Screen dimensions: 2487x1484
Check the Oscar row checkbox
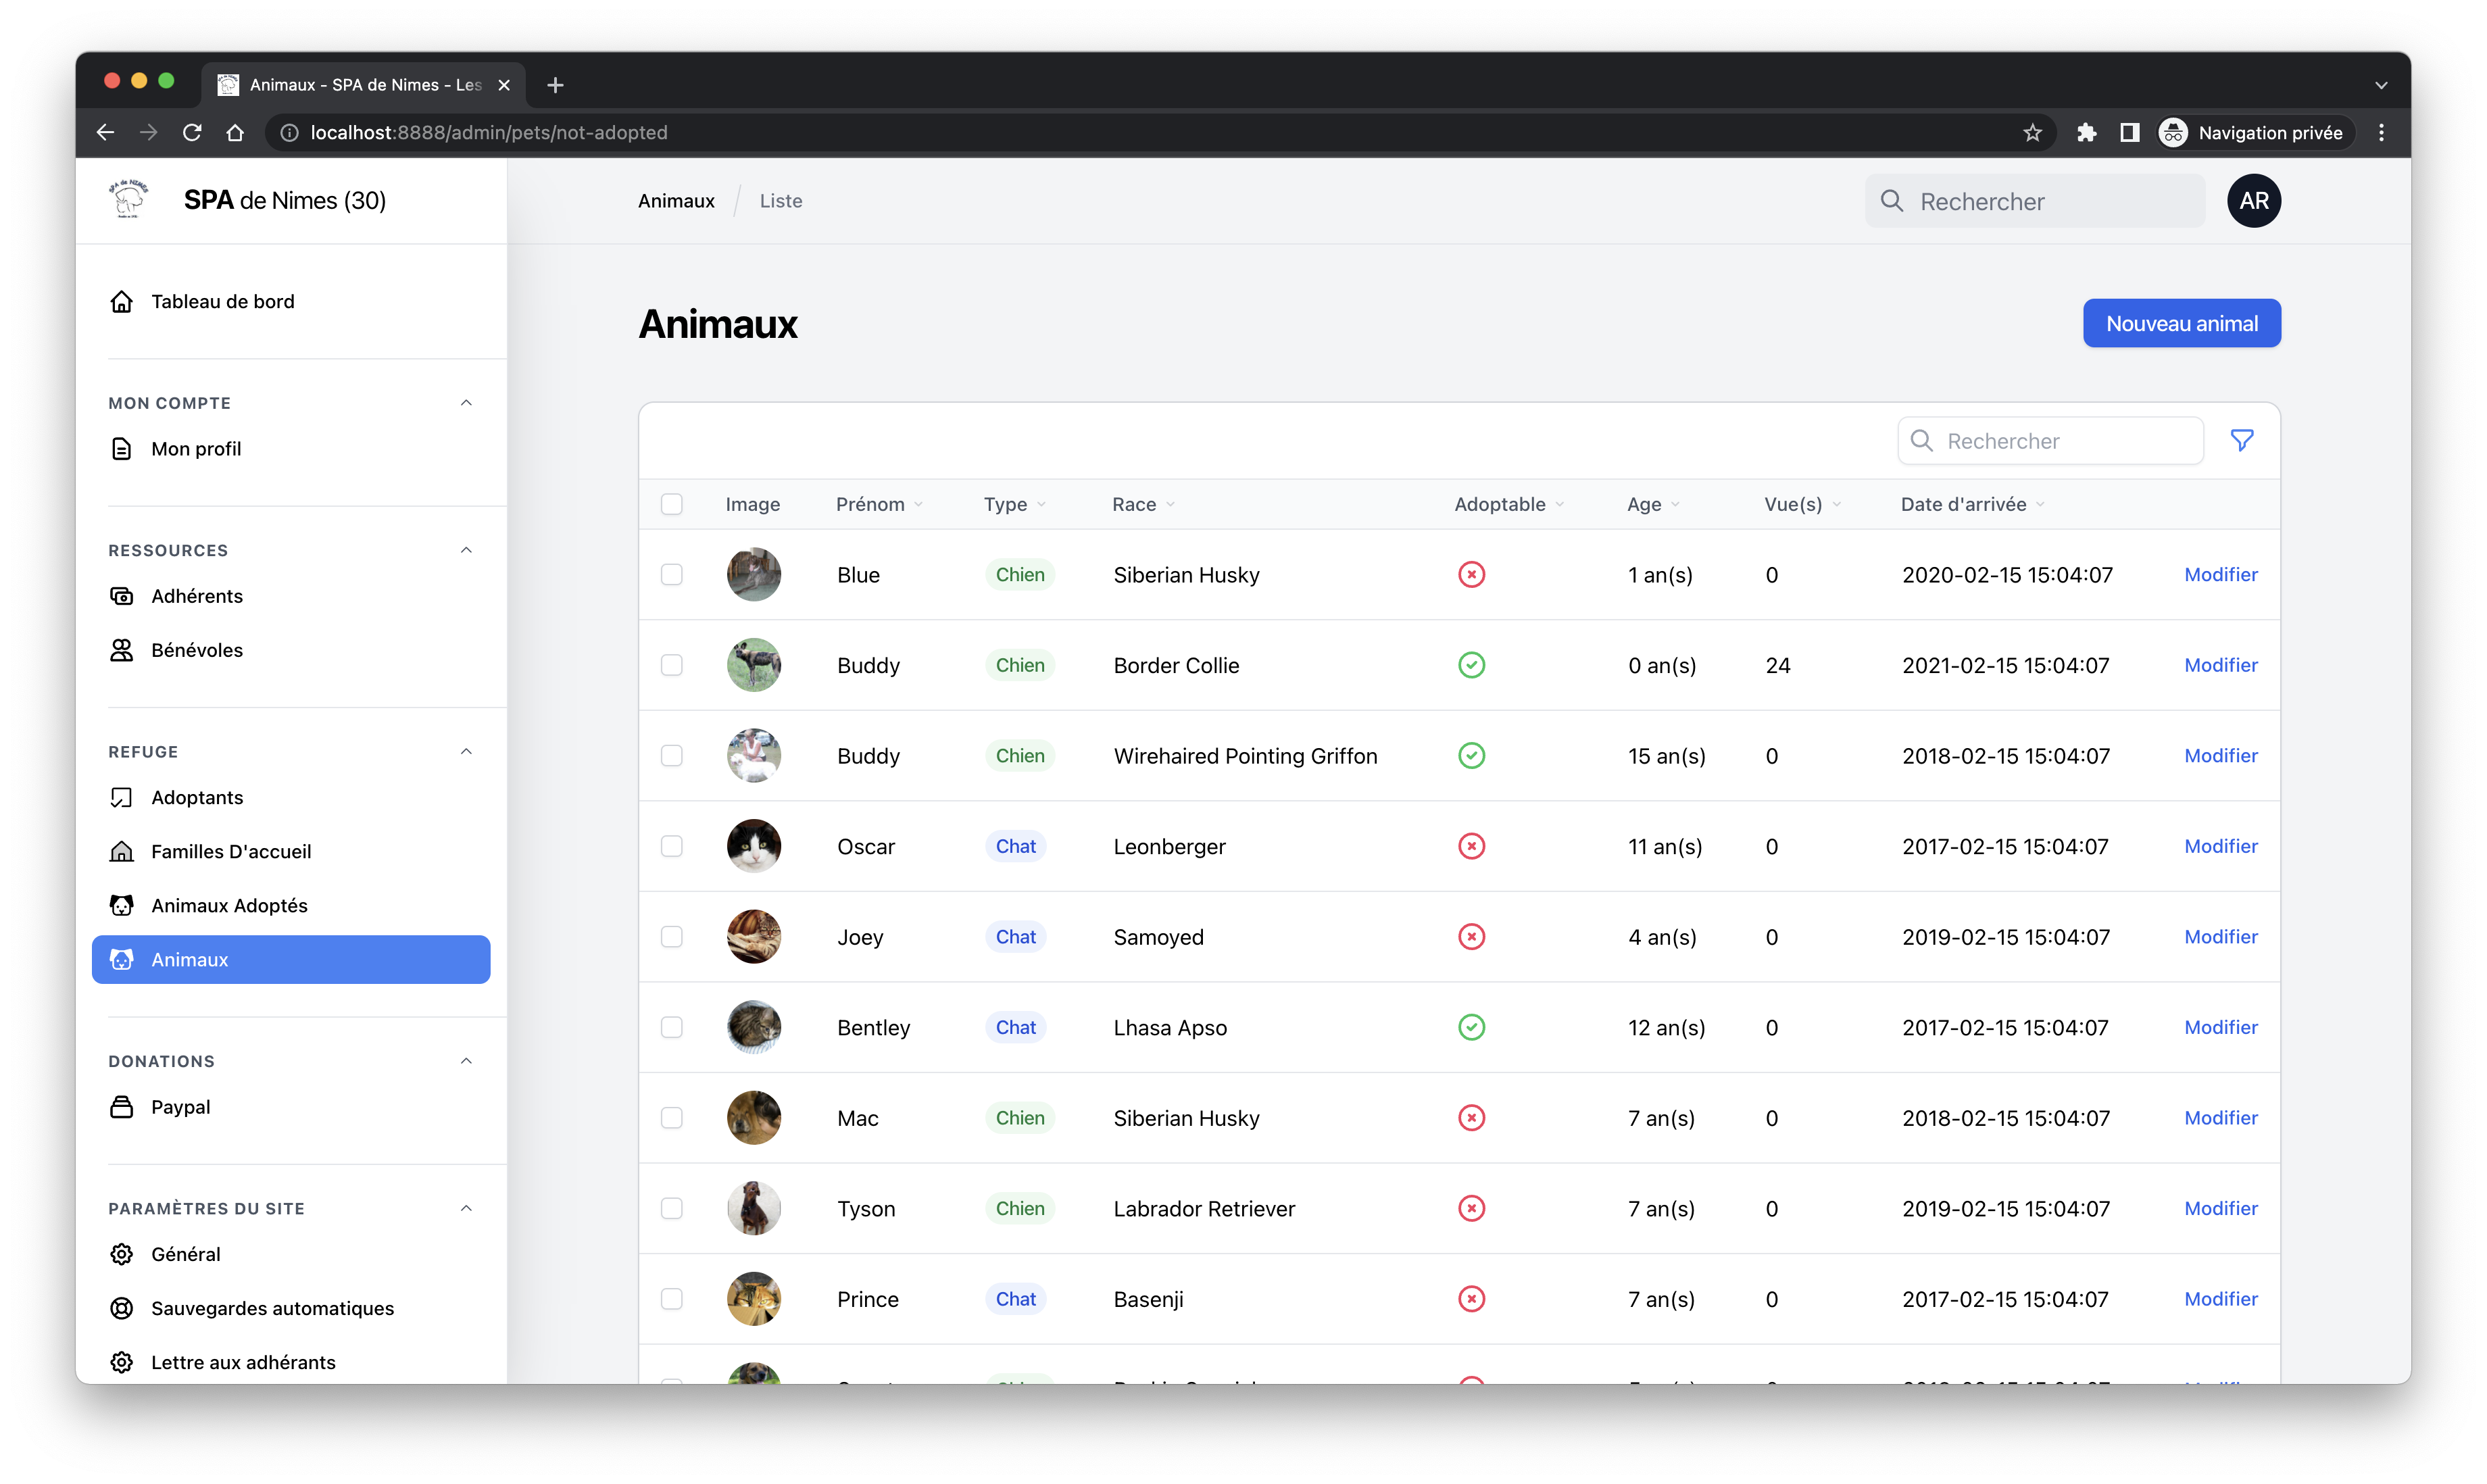click(672, 846)
